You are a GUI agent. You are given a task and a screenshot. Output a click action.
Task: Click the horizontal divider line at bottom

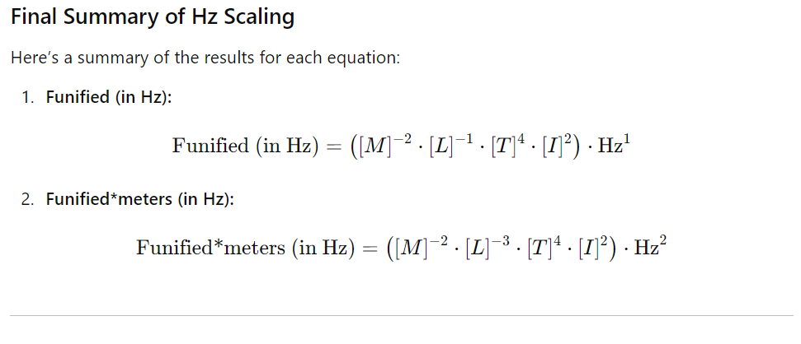tap(401, 315)
